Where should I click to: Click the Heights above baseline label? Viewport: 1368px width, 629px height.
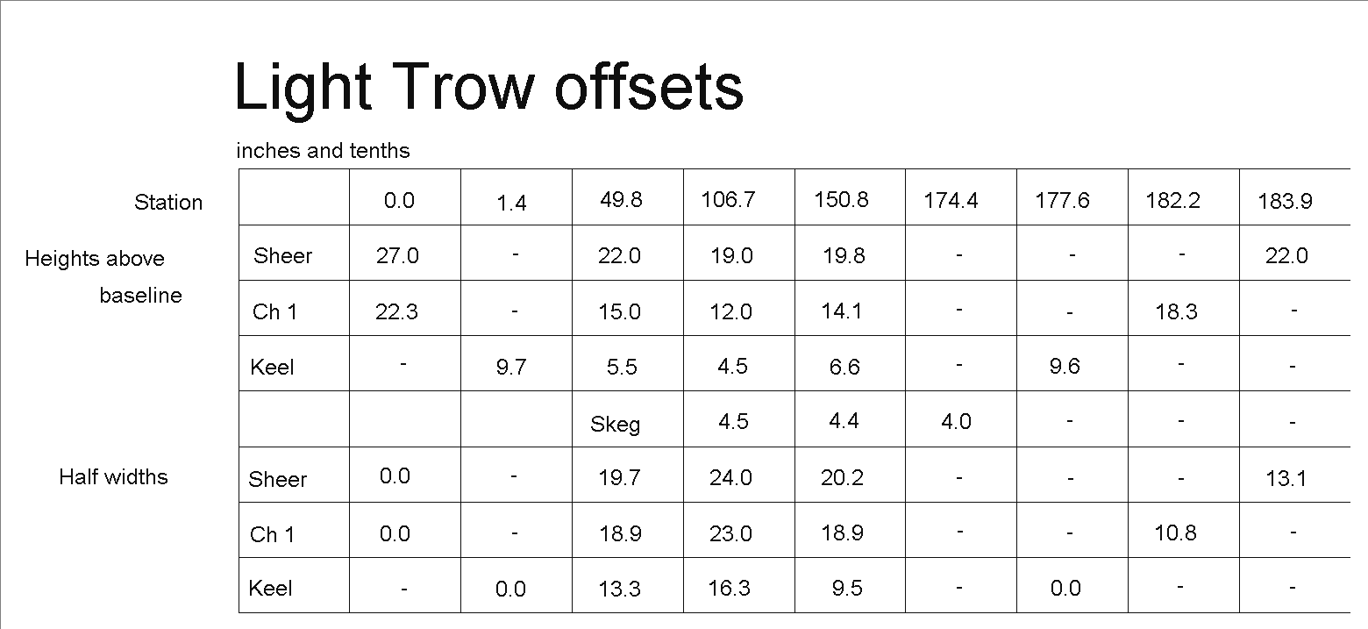click(x=103, y=277)
